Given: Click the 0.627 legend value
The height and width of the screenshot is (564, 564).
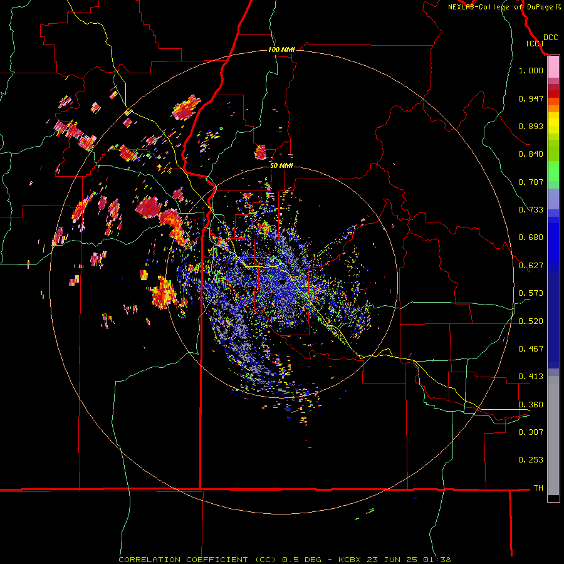Looking at the screenshot, I should (x=531, y=266).
